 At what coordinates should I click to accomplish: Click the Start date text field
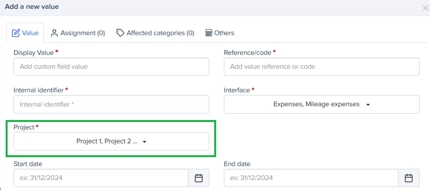101,178
